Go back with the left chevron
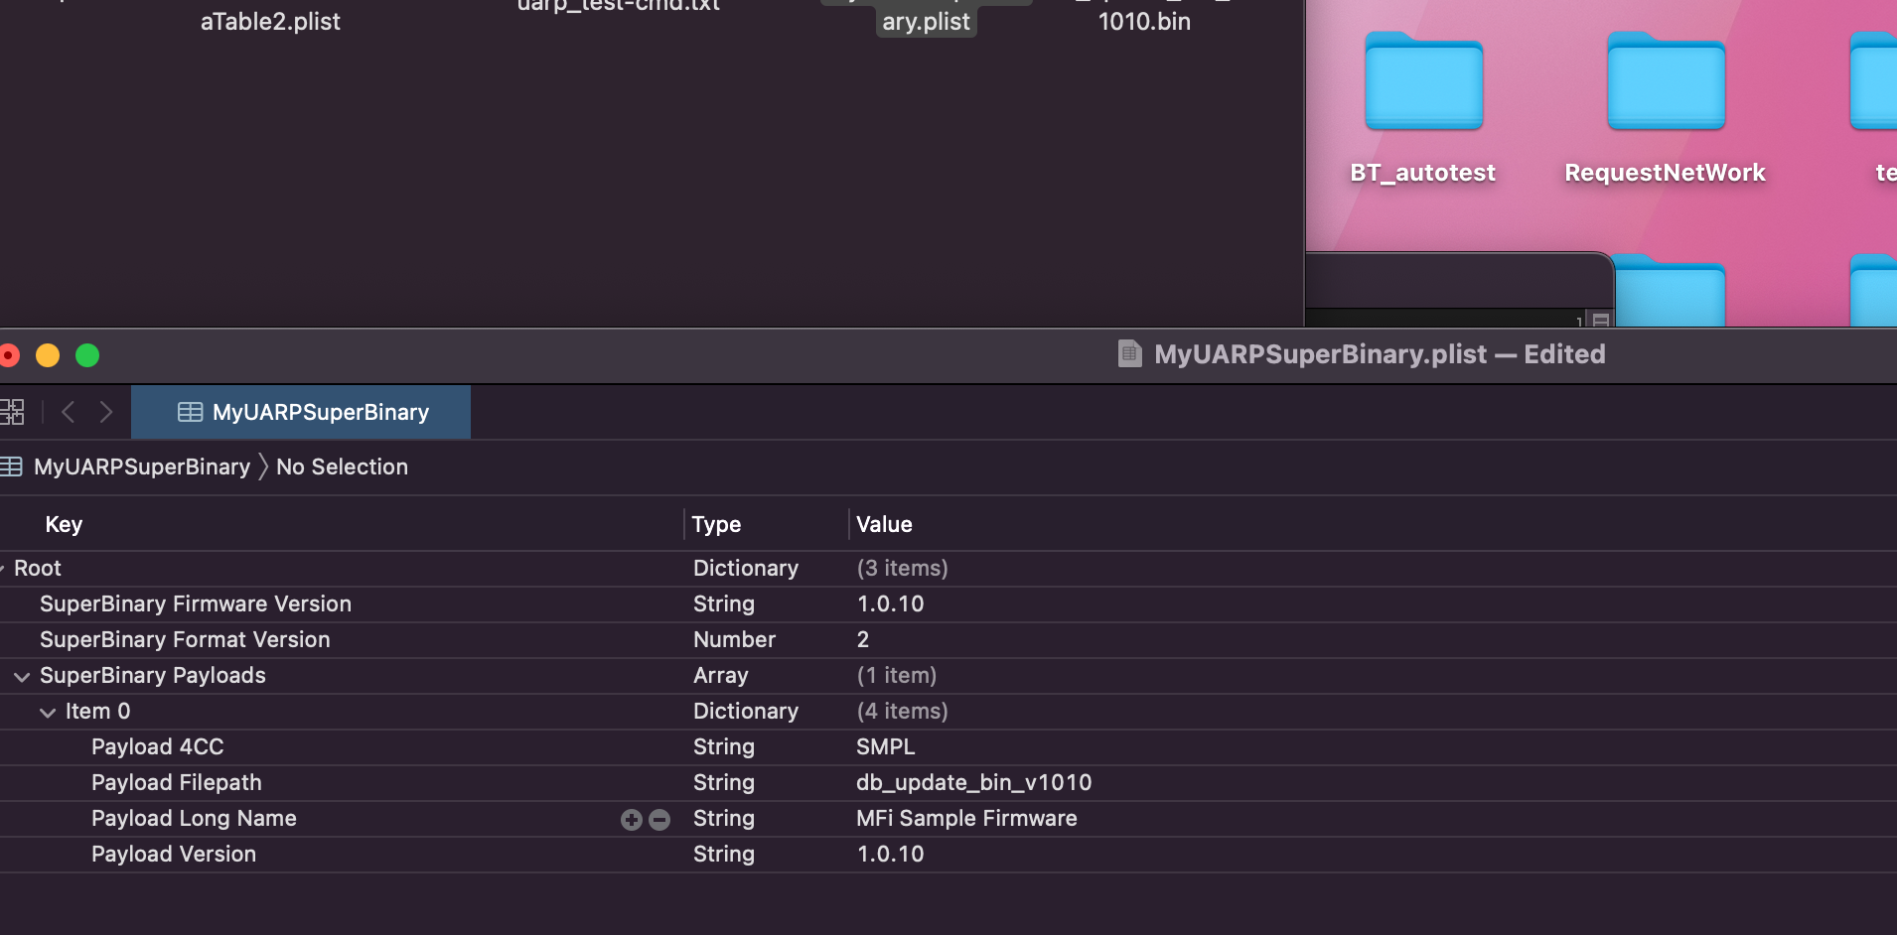Image resolution: width=1897 pixels, height=935 pixels. point(68,412)
